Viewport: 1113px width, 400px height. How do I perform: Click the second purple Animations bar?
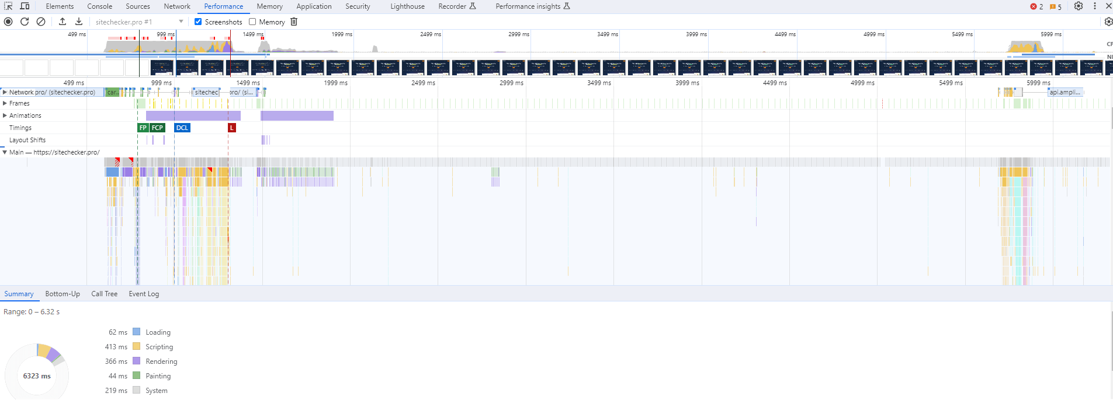click(297, 115)
